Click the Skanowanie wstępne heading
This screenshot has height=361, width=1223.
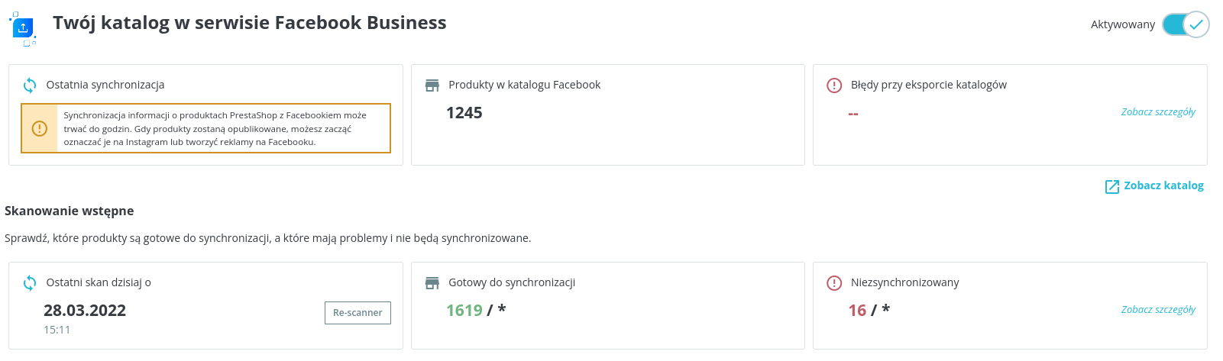click(x=70, y=211)
